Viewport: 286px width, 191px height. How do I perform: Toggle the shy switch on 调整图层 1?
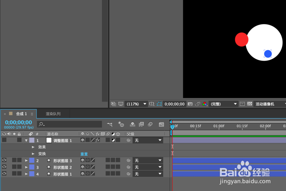pyautogui.click(x=82, y=140)
